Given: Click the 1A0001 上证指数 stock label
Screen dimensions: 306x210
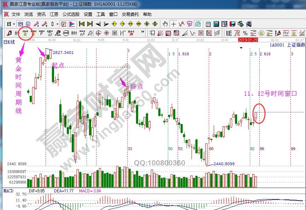Looking at the screenshot, I should tap(287, 45).
